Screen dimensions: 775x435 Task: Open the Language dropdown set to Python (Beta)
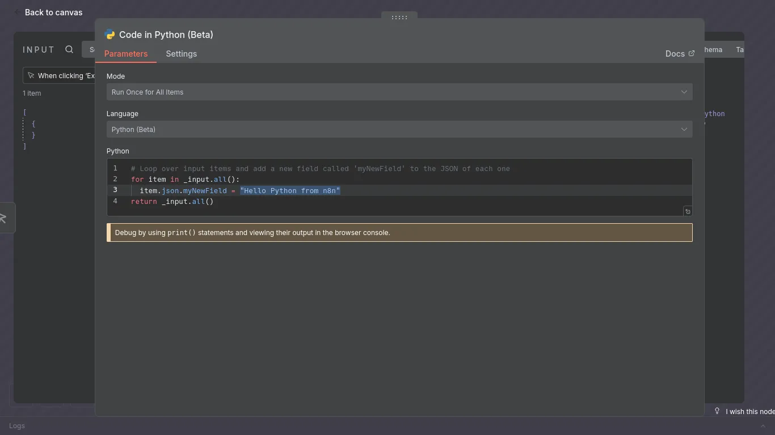point(399,129)
